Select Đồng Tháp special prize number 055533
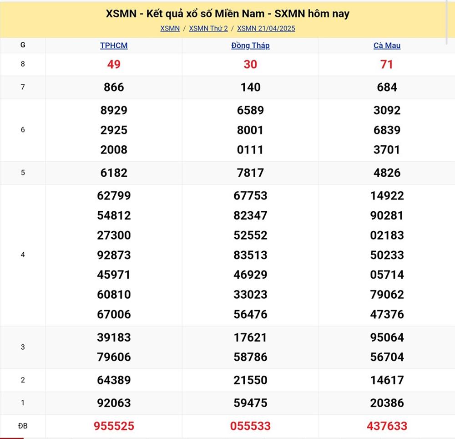Screen dimensions: 455x439 pyautogui.click(x=250, y=426)
